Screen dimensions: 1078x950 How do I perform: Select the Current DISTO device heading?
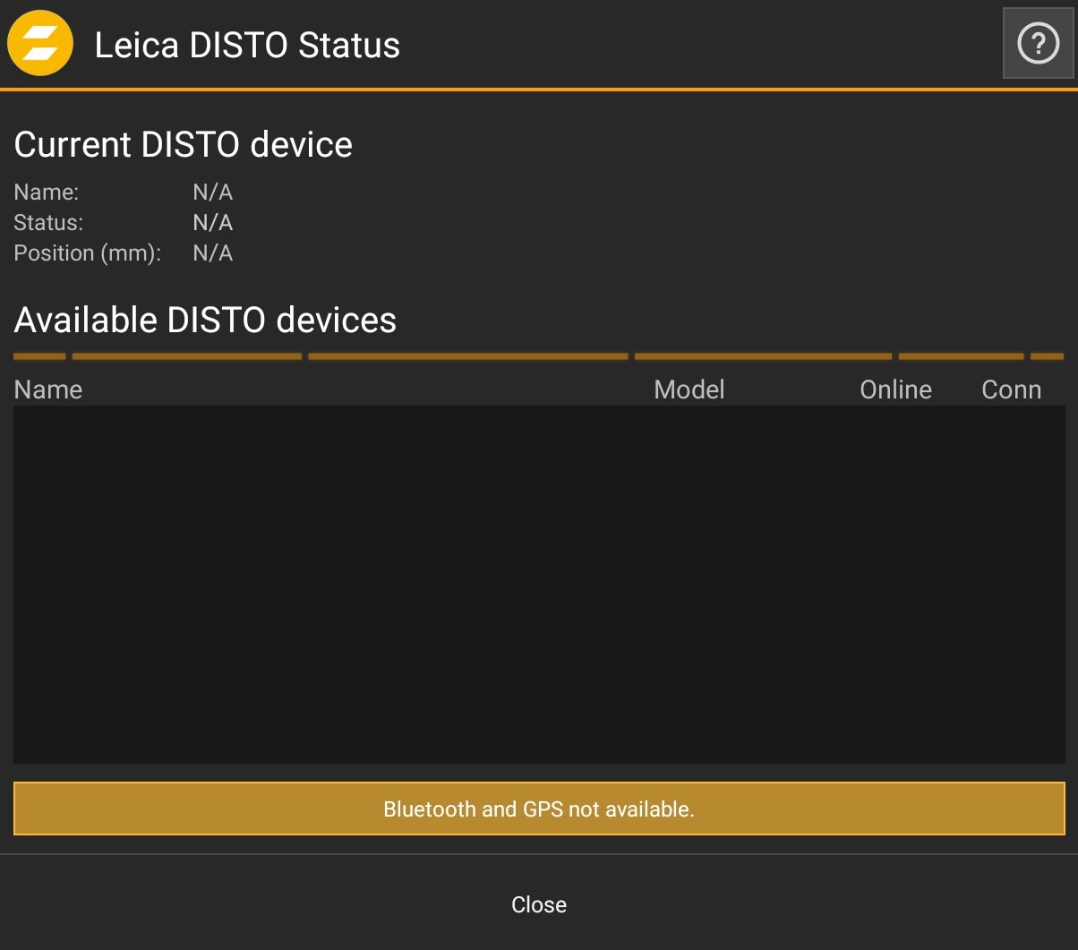[x=184, y=145]
